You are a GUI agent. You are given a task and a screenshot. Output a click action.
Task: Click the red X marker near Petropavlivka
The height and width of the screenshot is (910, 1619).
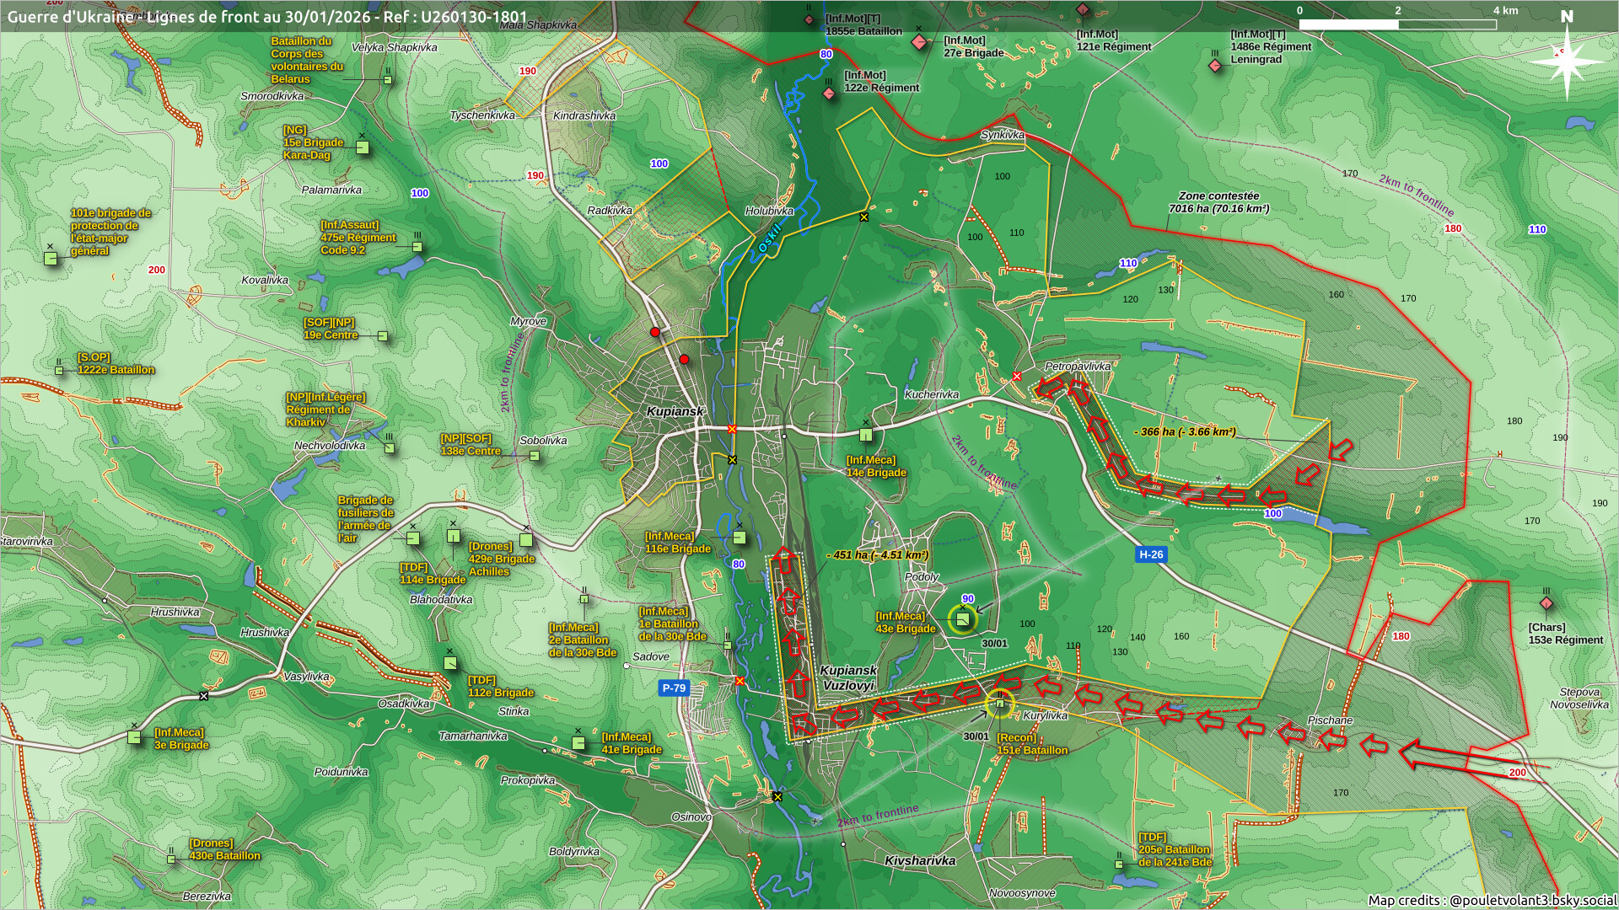1017,376
